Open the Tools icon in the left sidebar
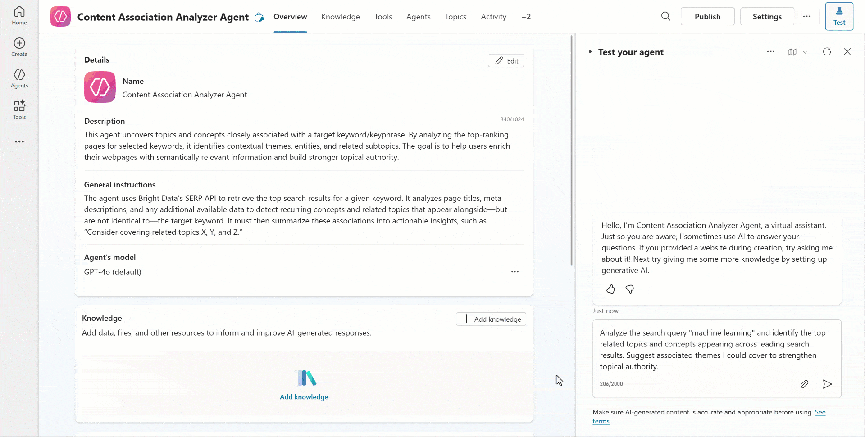The width and height of the screenshot is (865, 437). (x=19, y=109)
